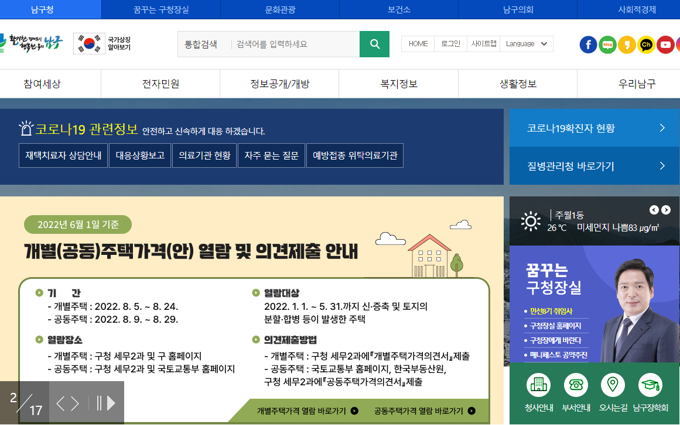Open the Naver blog icon
Viewport: 680px width, 425px height.
point(607,44)
